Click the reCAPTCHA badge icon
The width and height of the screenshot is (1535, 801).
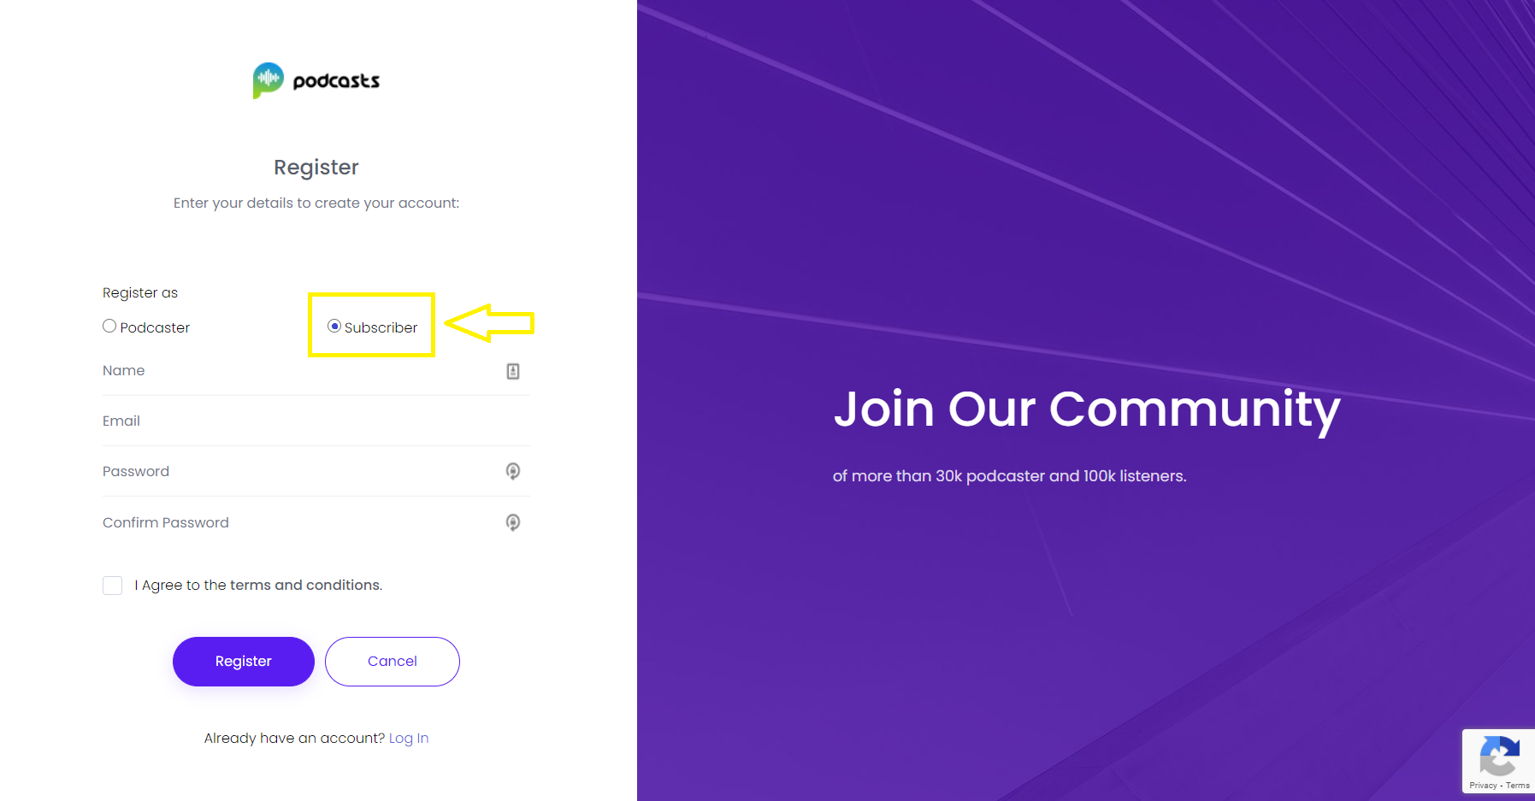[1498, 754]
